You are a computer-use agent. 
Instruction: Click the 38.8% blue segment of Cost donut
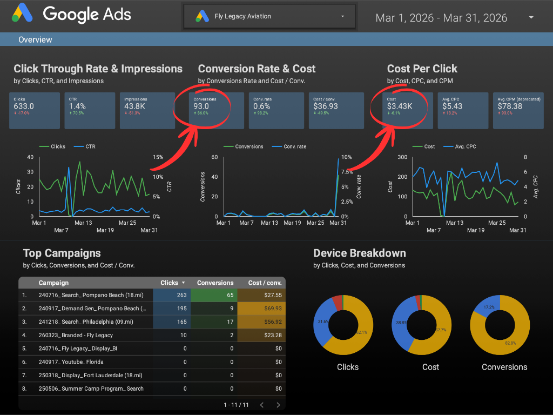pyautogui.click(x=400, y=323)
